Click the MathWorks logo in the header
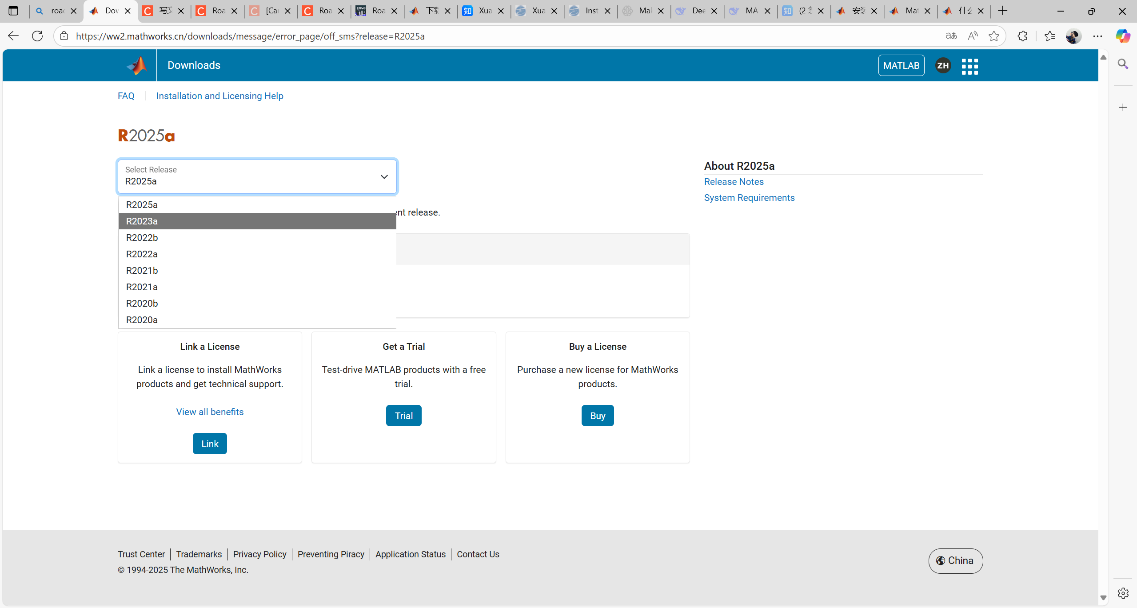Image resolution: width=1137 pixels, height=608 pixels. coord(137,65)
